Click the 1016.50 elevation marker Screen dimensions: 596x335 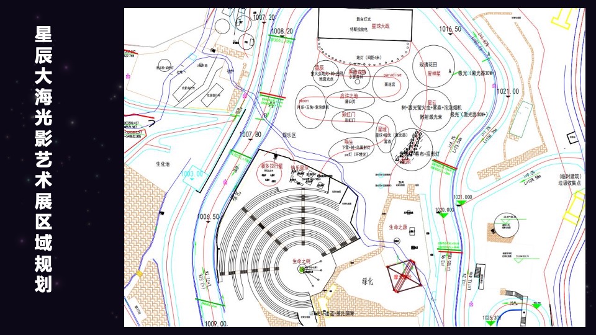[449, 29]
